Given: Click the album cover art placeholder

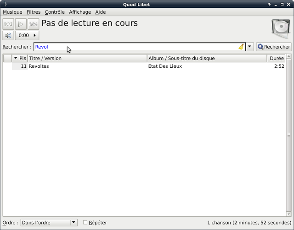Looking at the screenshot, I should [280, 29].
